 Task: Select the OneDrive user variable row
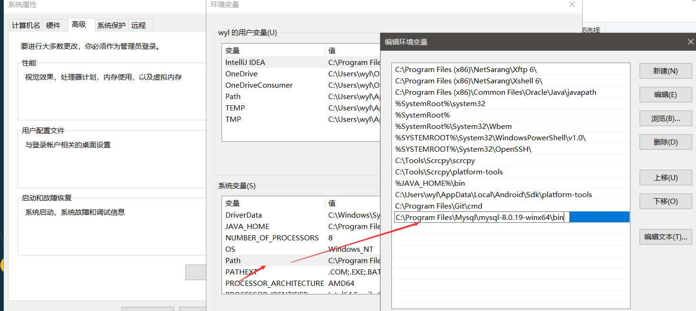point(301,73)
